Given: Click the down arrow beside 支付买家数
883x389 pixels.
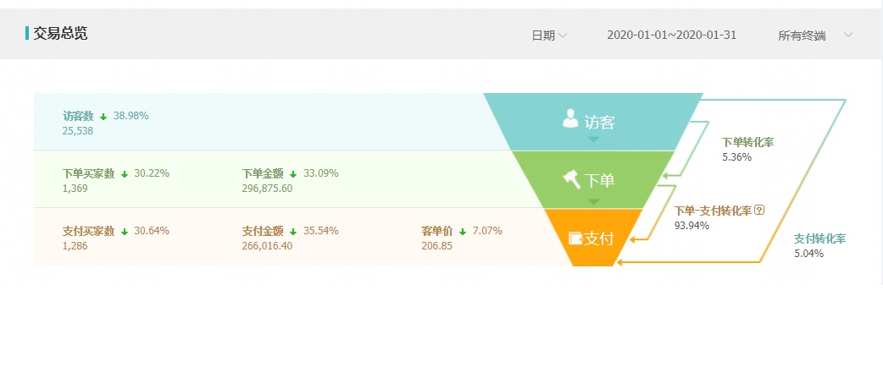Looking at the screenshot, I should point(124,231).
